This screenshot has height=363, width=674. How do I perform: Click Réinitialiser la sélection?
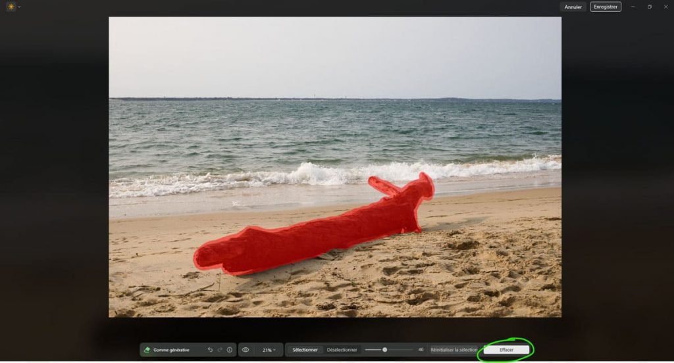(x=454, y=350)
